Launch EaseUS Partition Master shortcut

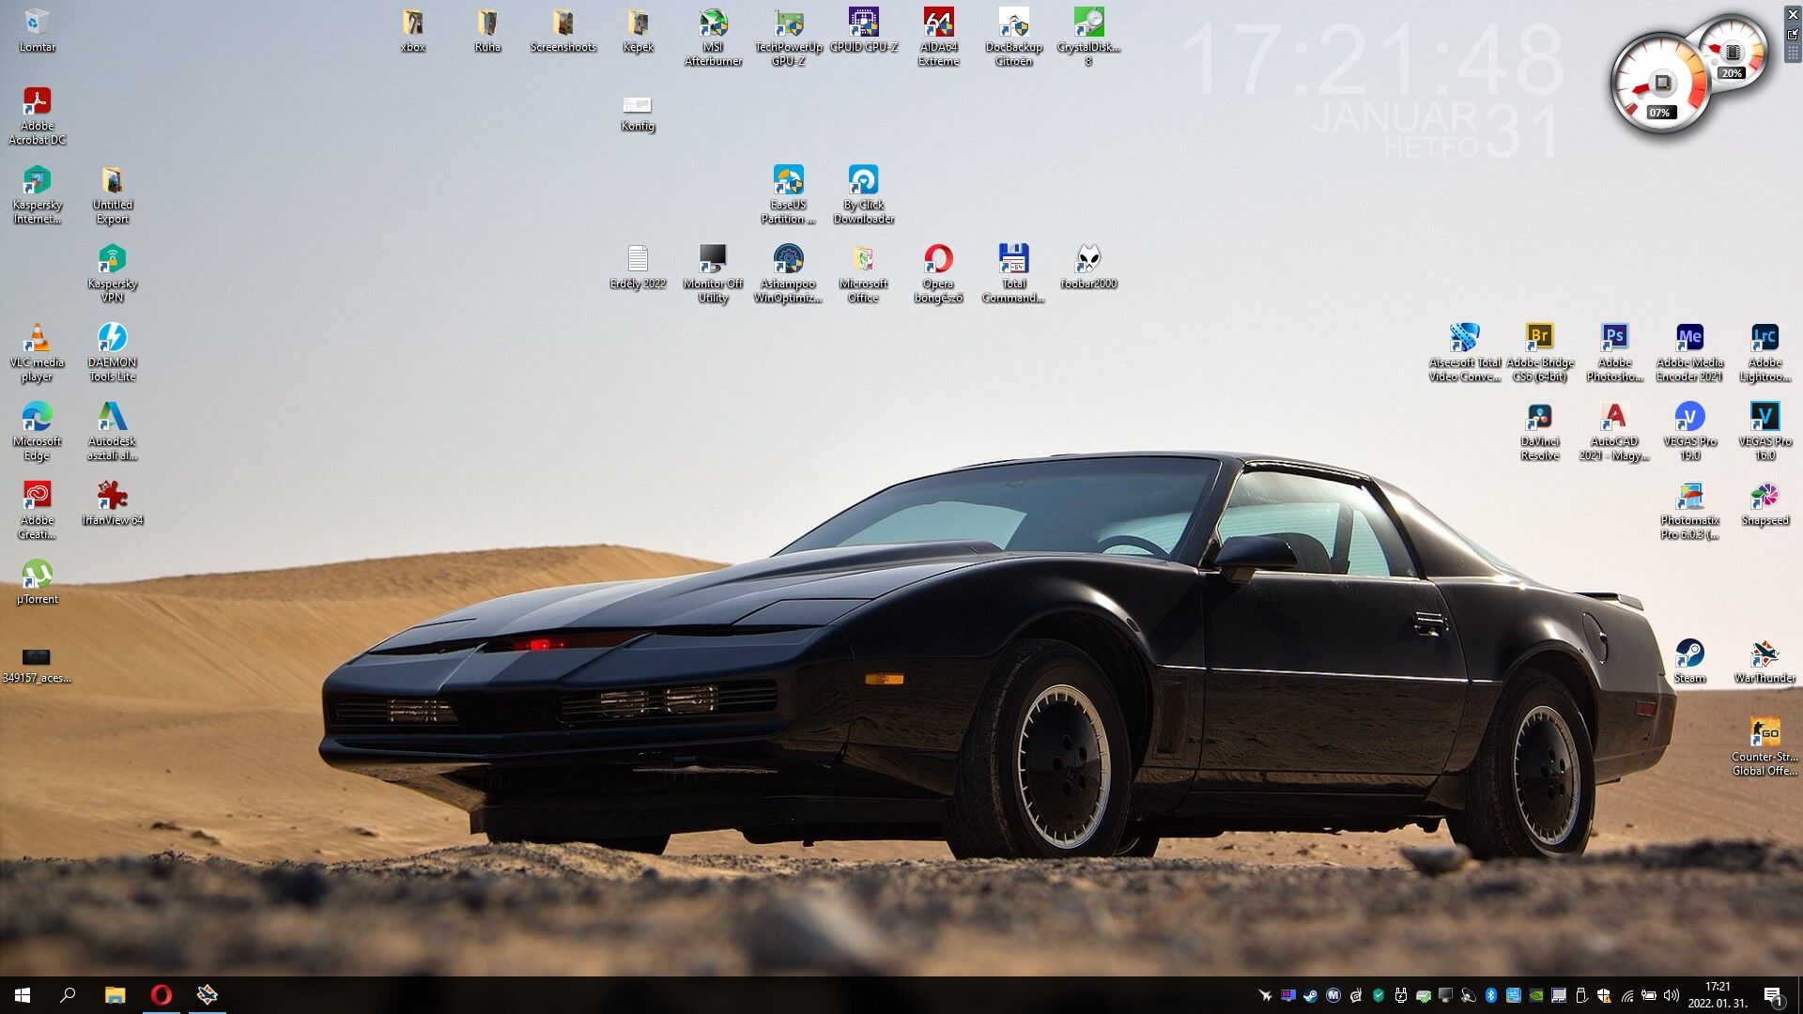click(x=788, y=195)
